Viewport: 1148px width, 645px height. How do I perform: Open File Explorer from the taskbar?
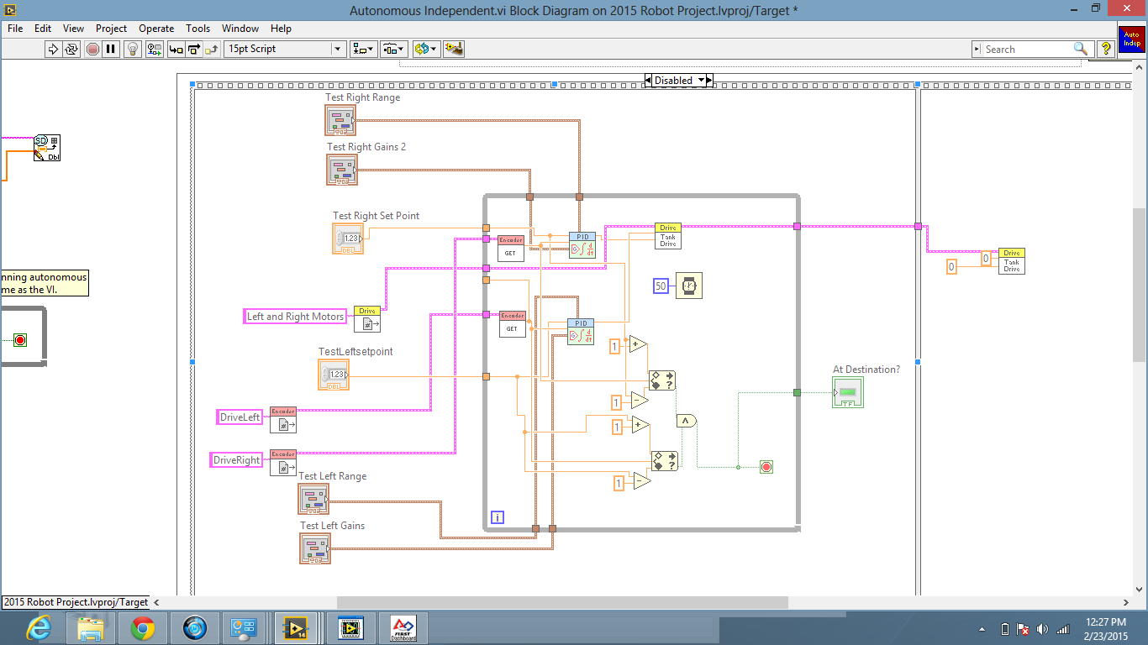pos(90,628)
